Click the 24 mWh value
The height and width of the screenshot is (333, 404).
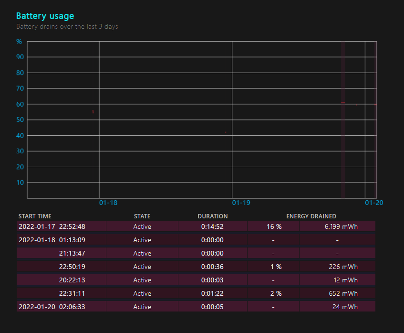coord(345,307)
